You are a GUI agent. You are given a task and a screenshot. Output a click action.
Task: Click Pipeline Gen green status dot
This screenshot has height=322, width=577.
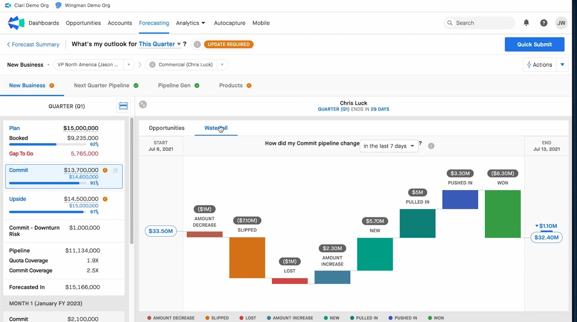(197, 85)
